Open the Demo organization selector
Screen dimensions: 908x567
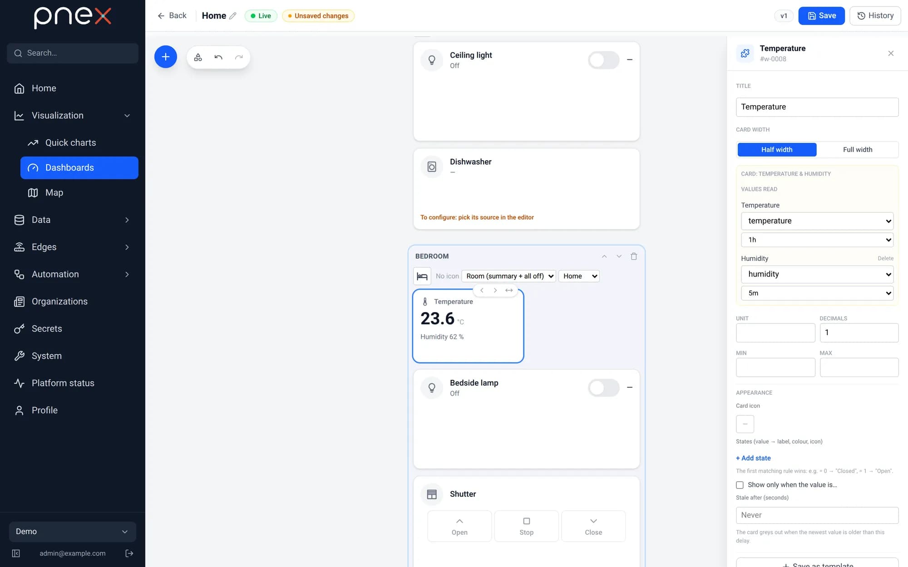73,532
